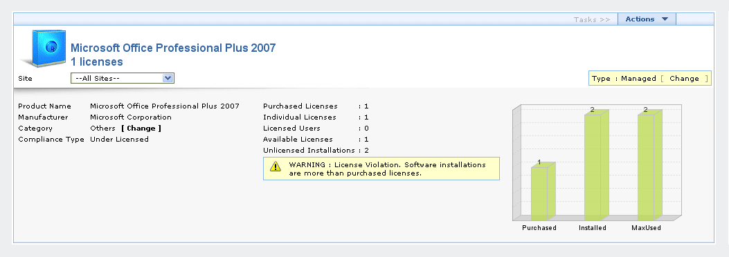Click the Unlicensed Installations label
729x257 pixels.
(x=309, y=151)
